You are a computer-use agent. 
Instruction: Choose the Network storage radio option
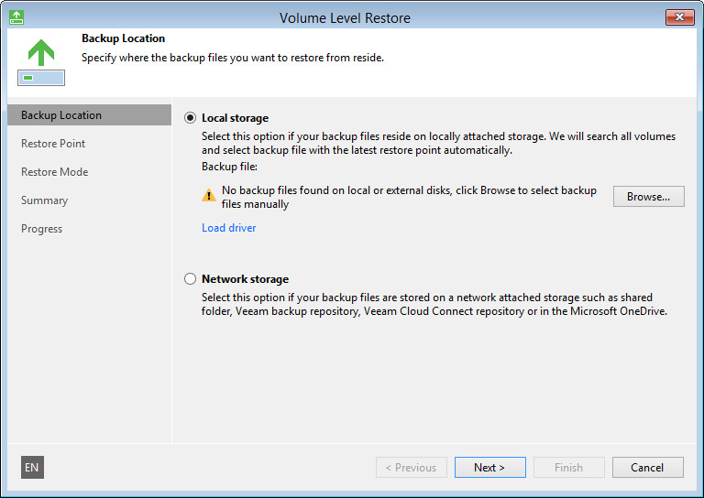[x=191, y=279]
